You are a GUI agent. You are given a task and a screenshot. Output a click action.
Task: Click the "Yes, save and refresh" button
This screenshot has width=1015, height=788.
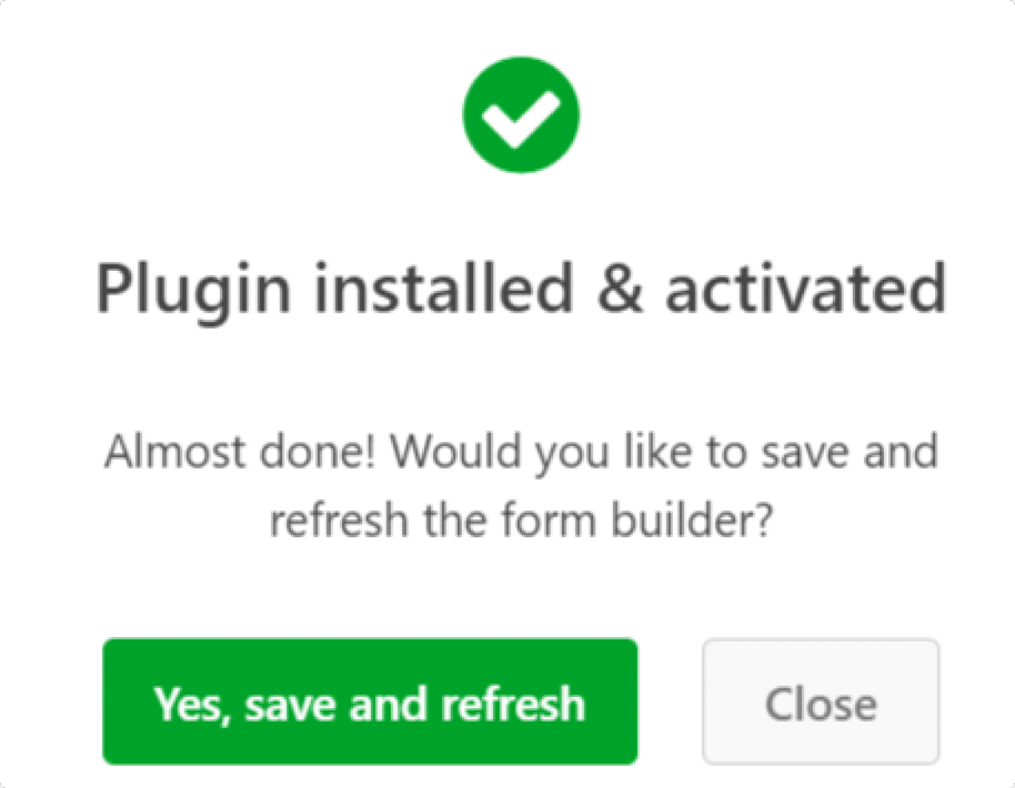[x=369, y=702]
